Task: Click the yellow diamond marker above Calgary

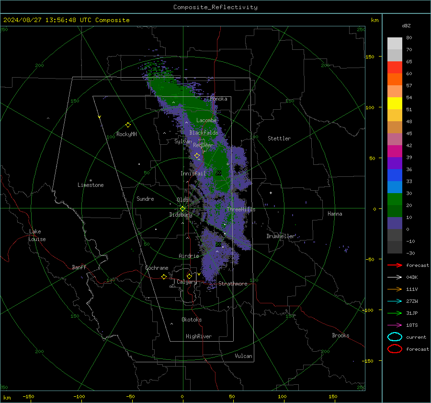Action: pos(189,276)
